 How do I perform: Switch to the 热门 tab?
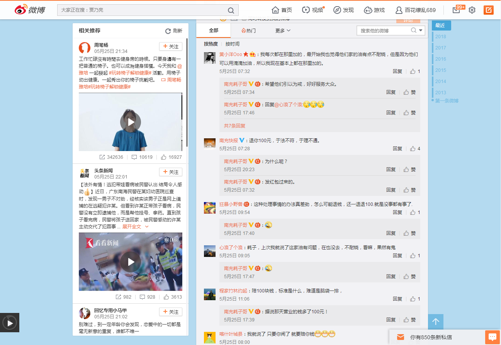pyautogui.click(x=248, y=31)
